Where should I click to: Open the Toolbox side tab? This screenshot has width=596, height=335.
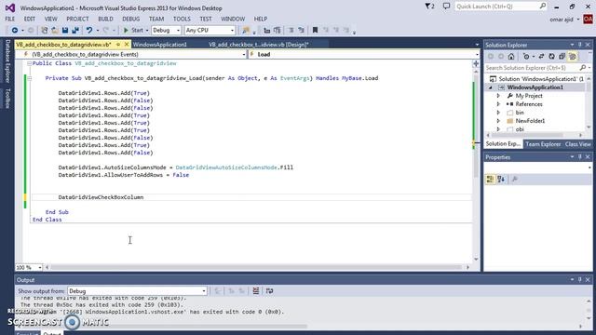[x=7, y=98]
